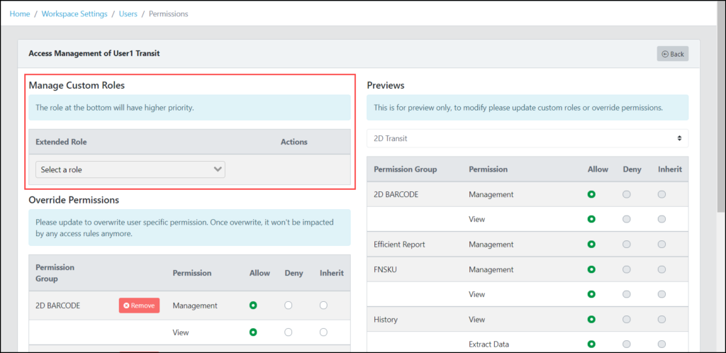
Task: Expand the 2D Transit preview selector
Action: point(527,138)
